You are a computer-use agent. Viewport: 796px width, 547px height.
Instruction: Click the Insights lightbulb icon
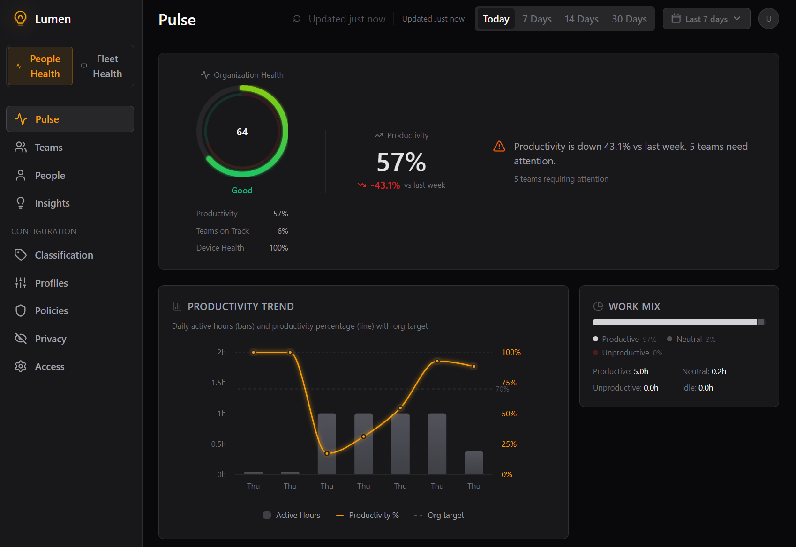[x=21, y=203]
